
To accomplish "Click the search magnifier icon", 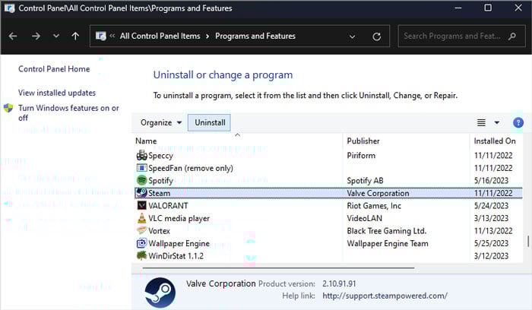I will pos(512,36).
